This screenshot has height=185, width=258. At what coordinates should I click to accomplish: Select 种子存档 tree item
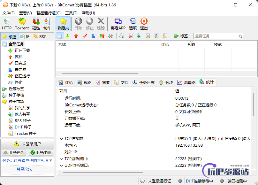[16, 95]
